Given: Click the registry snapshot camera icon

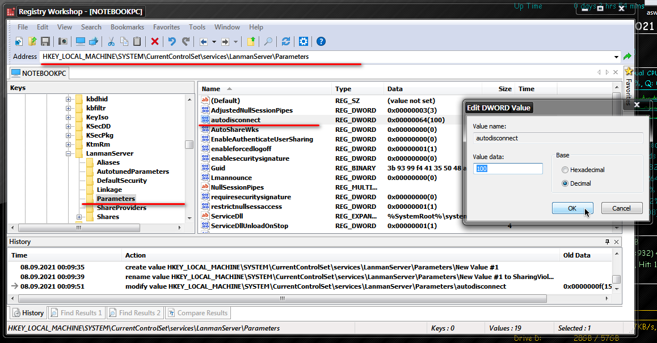Looking at the screenshot, I should [62, 41].
